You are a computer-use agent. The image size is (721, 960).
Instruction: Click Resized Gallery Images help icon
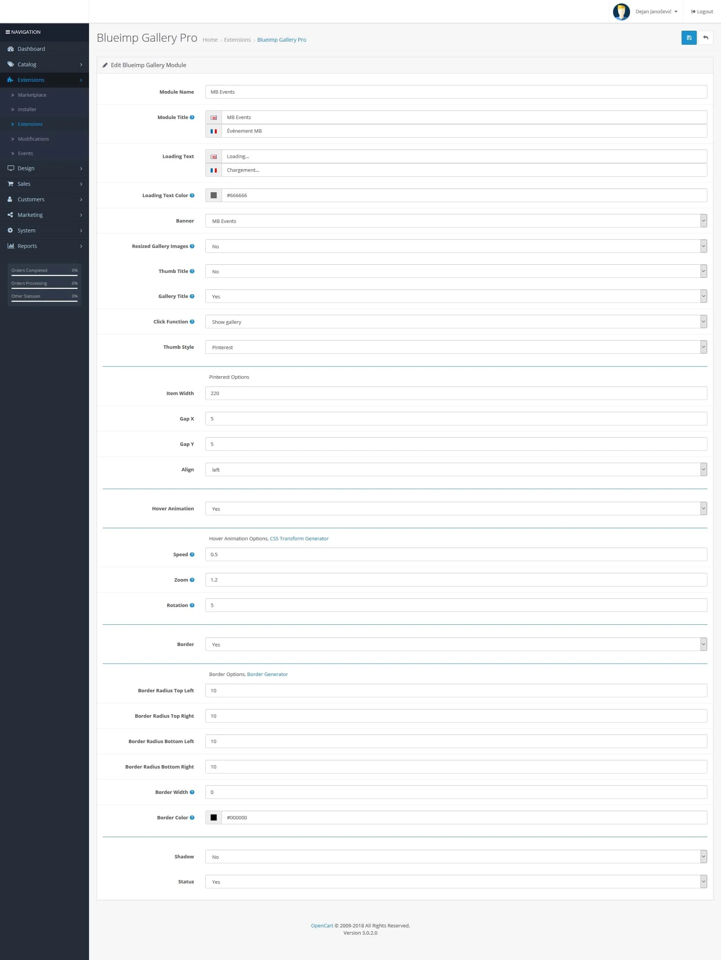coord(192,246)
